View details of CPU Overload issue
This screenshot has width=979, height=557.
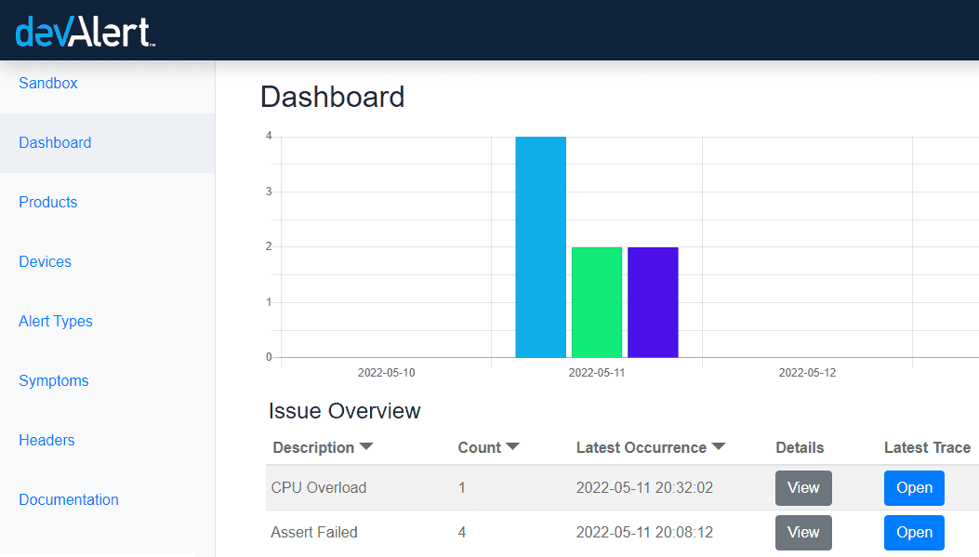[x=803, y=487]
